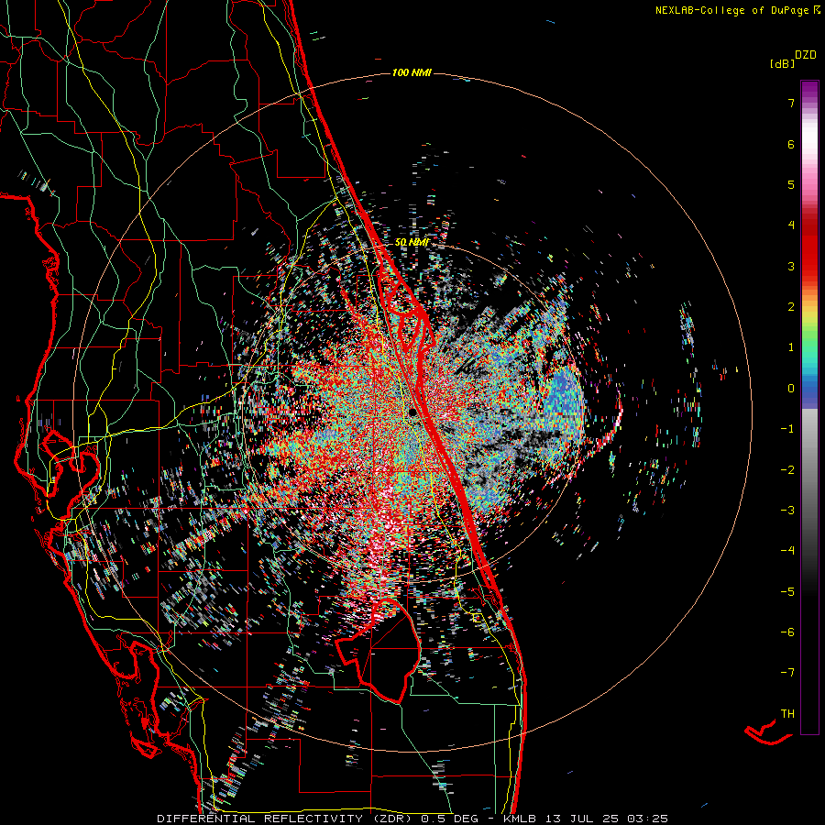Click the -1 value on the color scale
825x825 pixels.
[787, 428]
